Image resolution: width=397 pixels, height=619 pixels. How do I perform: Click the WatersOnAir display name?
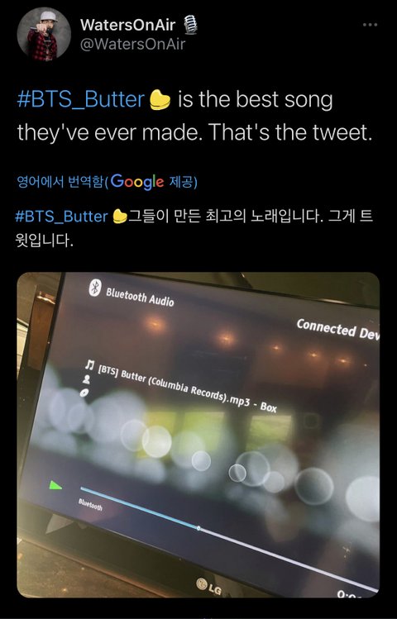click(127, 25)
